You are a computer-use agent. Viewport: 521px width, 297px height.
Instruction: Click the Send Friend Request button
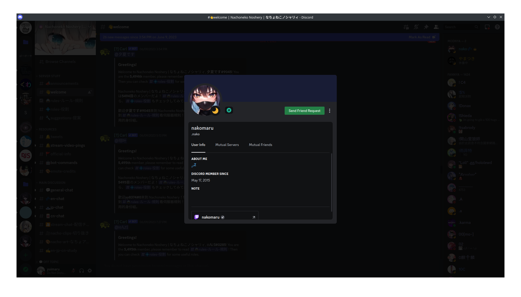[304, 111]
